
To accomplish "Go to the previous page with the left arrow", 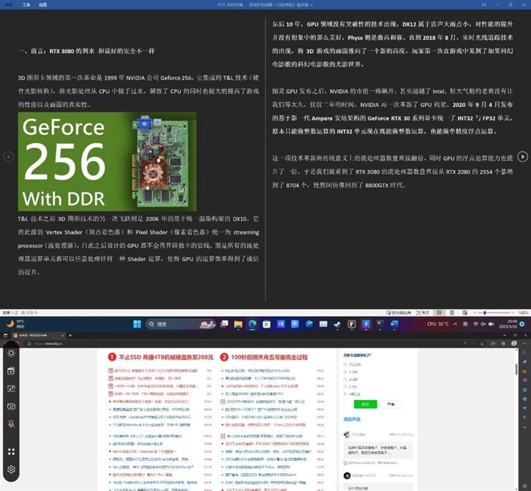I will 8,157.
